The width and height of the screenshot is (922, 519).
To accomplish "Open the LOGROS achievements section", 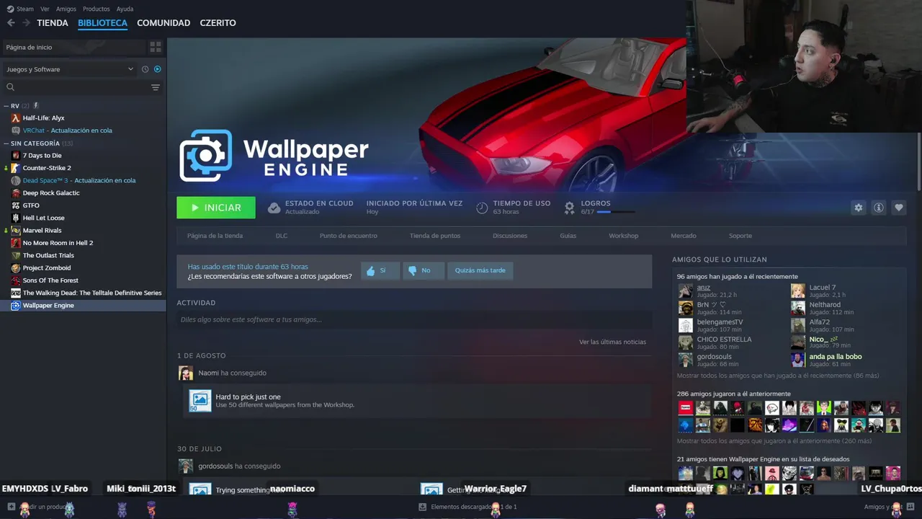I will [596, 203].
